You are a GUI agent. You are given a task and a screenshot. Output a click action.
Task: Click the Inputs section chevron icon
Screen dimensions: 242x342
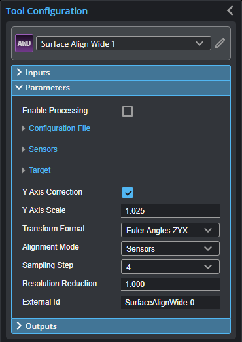click(19, 73)
